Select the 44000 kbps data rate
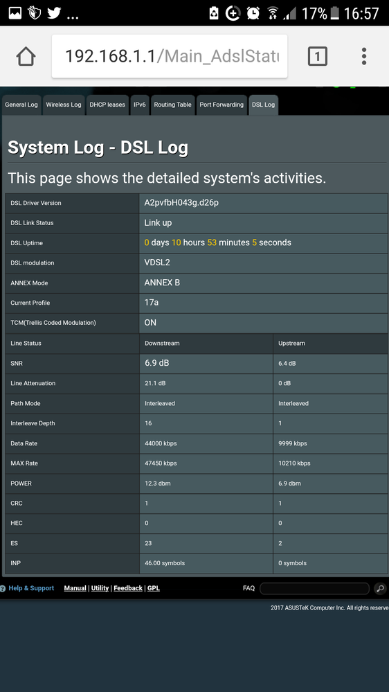 [x=161, y=443]
